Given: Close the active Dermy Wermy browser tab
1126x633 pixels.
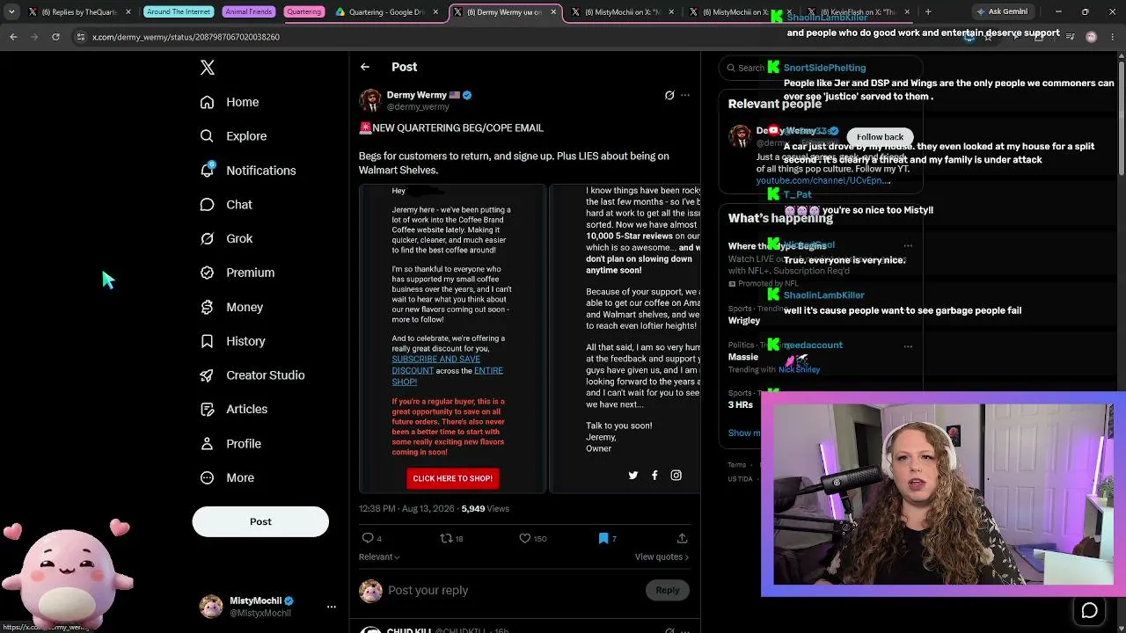Looking at the screenshot, I should tap(553, 12).
